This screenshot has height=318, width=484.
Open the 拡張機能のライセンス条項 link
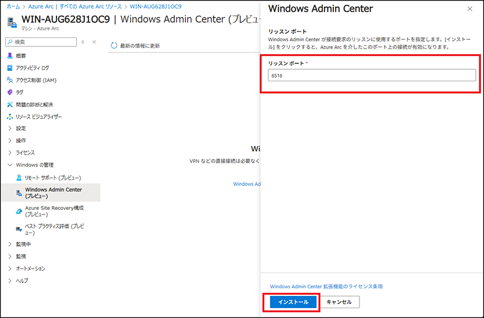pos(326,287)
